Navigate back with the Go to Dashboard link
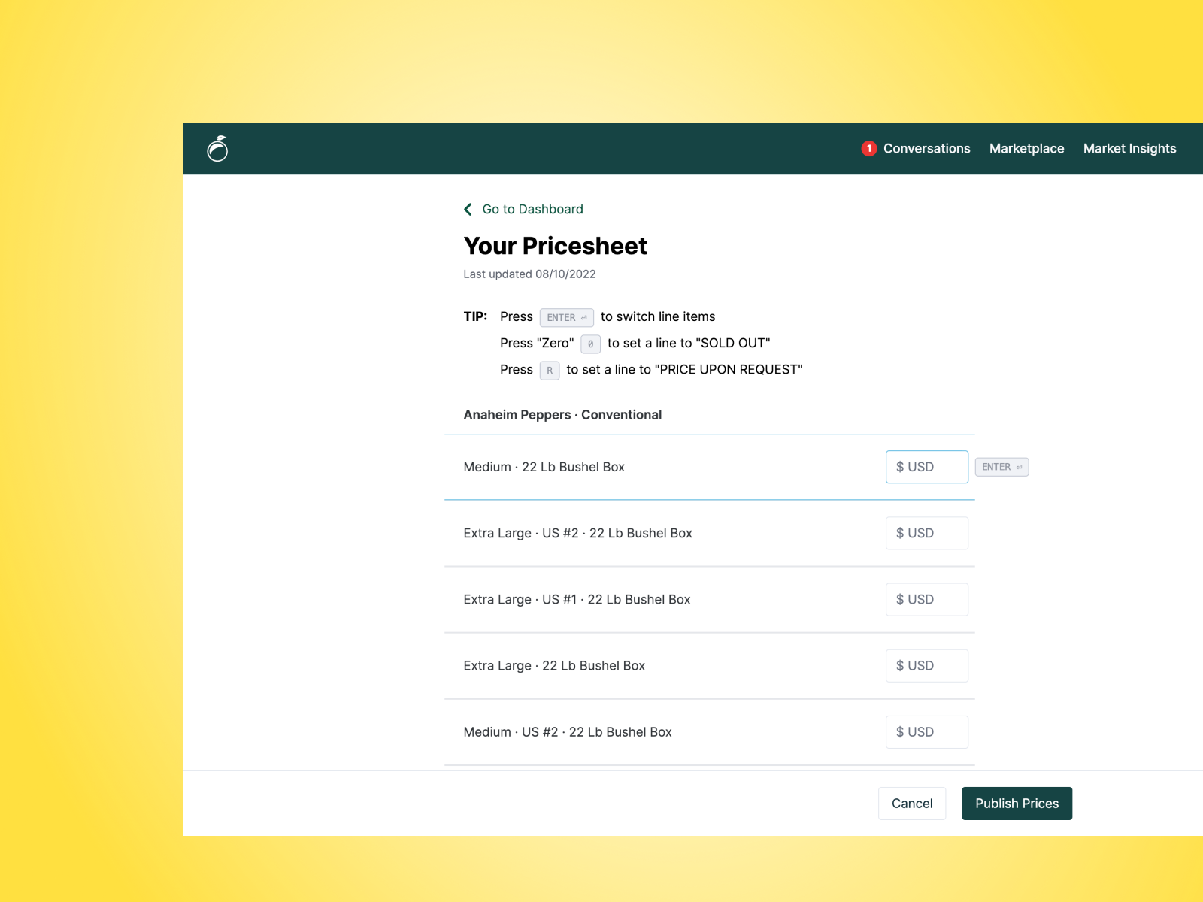Viewport: 1203px width, 902px height. pyautogui.click(x=532, y=210)
